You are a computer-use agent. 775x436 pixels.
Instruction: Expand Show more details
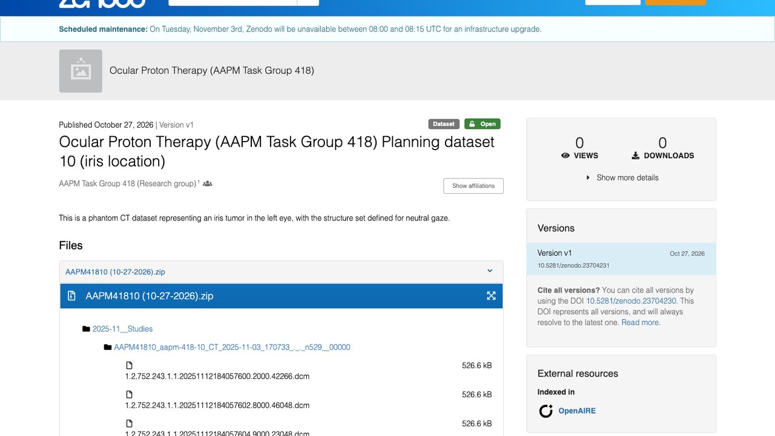click(622, 177)
